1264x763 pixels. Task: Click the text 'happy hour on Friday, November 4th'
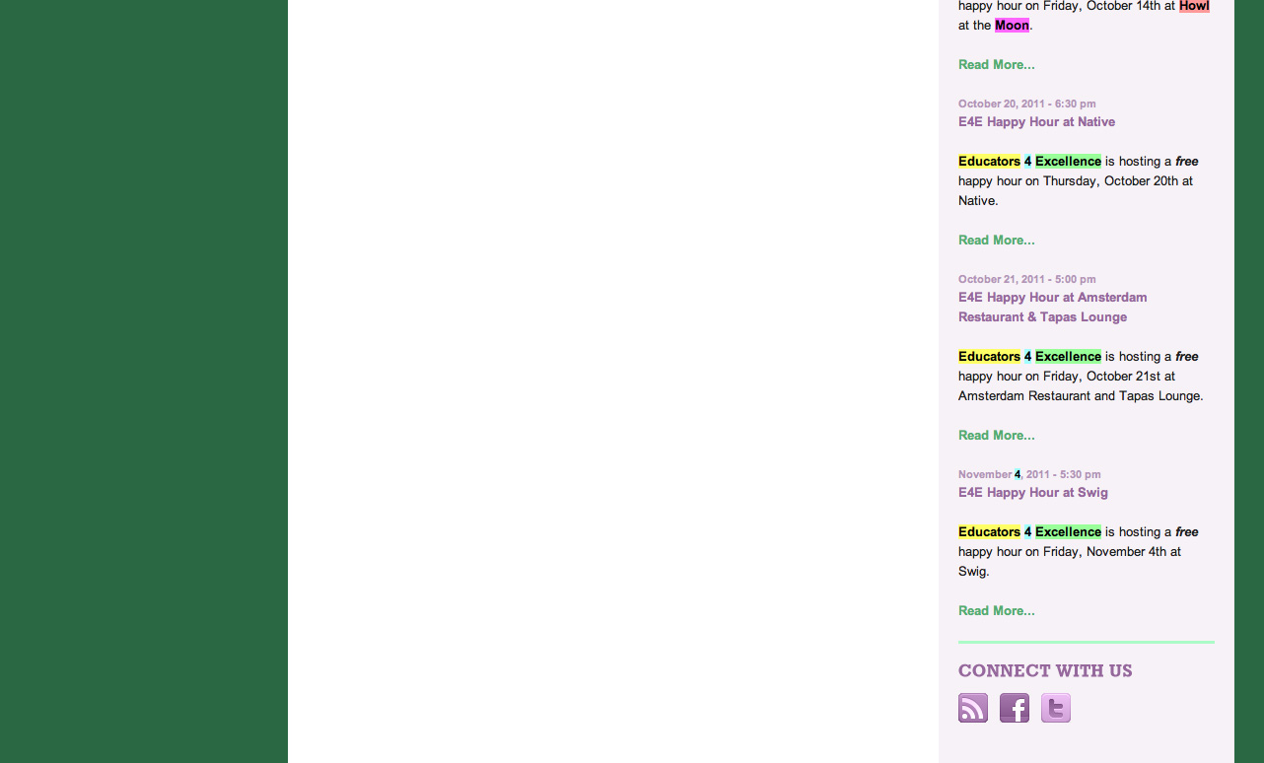coord(1061,552)
